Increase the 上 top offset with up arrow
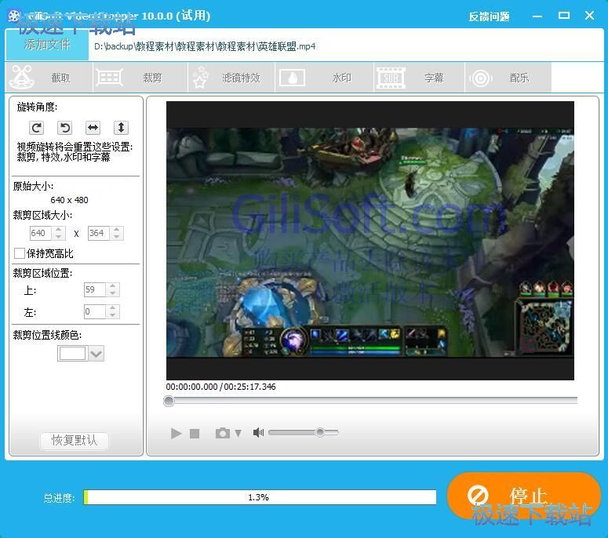The height and width of the screenshot is (538, 608). tap(112, 286)
